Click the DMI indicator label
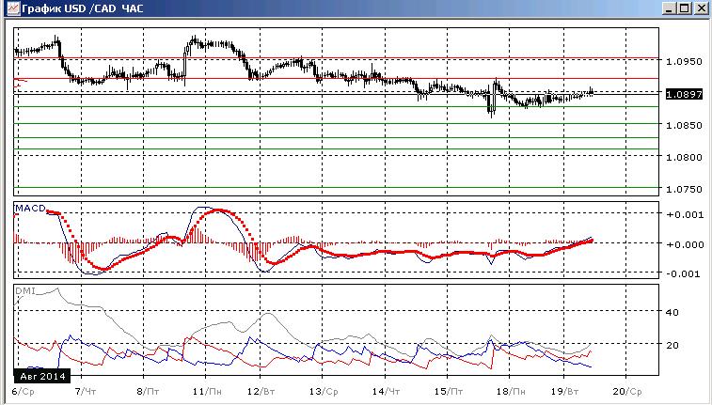This screenshot has height=405, width=712. 25,290
